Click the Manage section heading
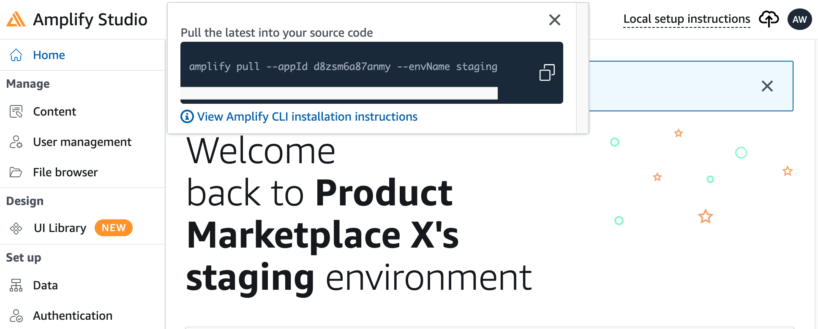The image size is (818, 329). (28, 84)
